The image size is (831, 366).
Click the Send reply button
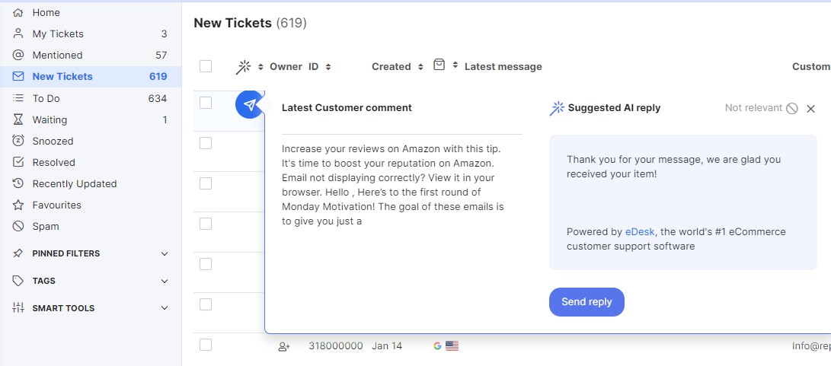586,302
